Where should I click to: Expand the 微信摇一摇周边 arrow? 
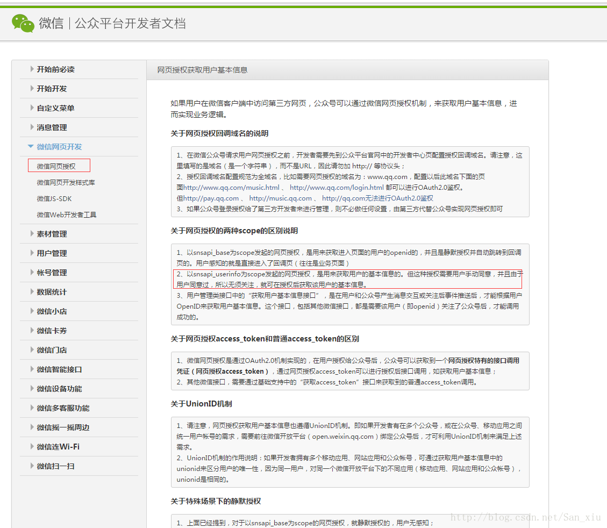coord(32,427)
